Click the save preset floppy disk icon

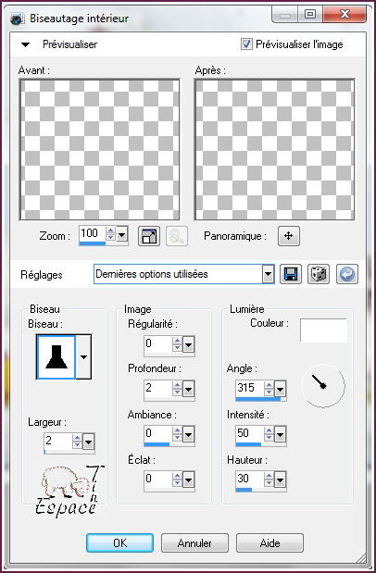point(291,274)
